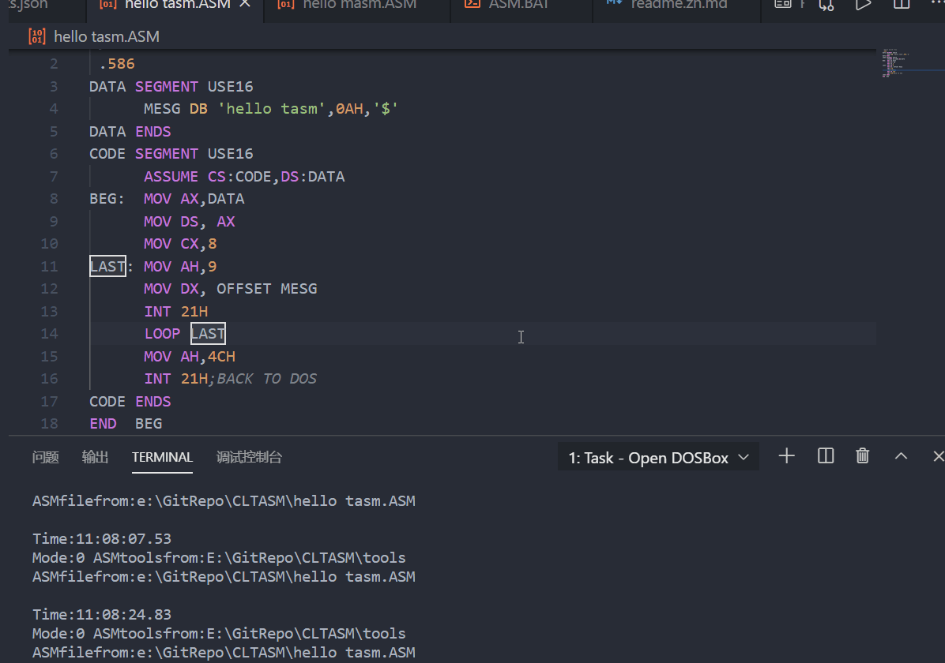Click MOV DS, AX on line 9
This screenshot has width=945, height=663.
pos(190,222)
